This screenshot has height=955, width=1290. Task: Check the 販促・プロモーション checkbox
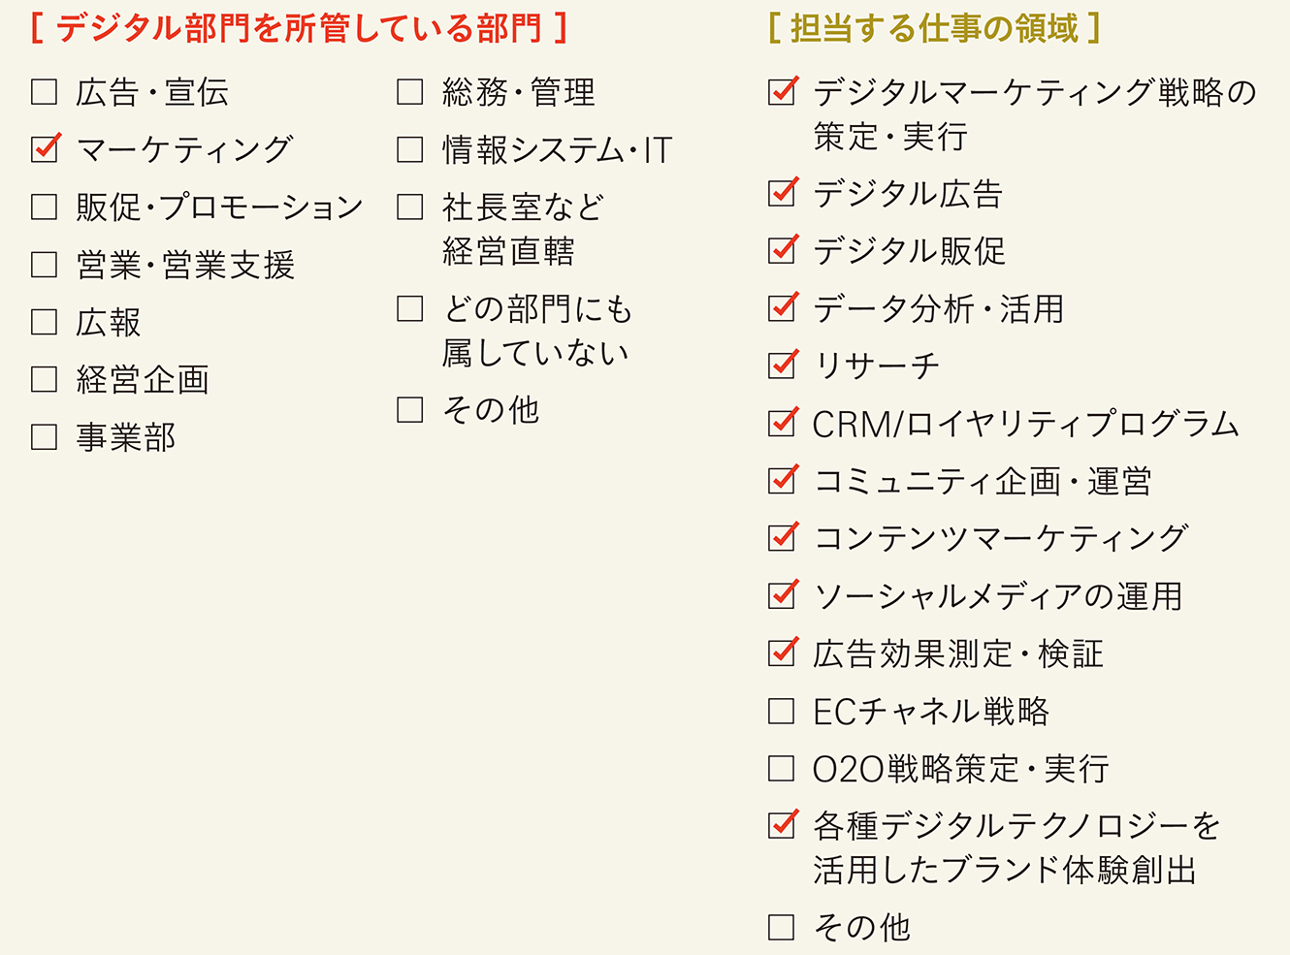[45, 207]
